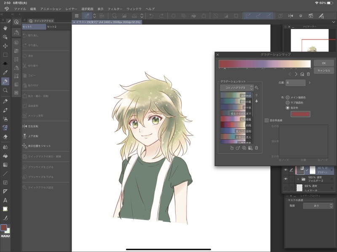Screen dimensions: 337x252
Task: Switch to the セット2 tab
Action: [x=52, y=27]
